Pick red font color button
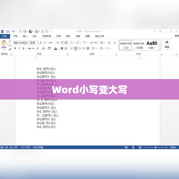 [x=56, y=48]
